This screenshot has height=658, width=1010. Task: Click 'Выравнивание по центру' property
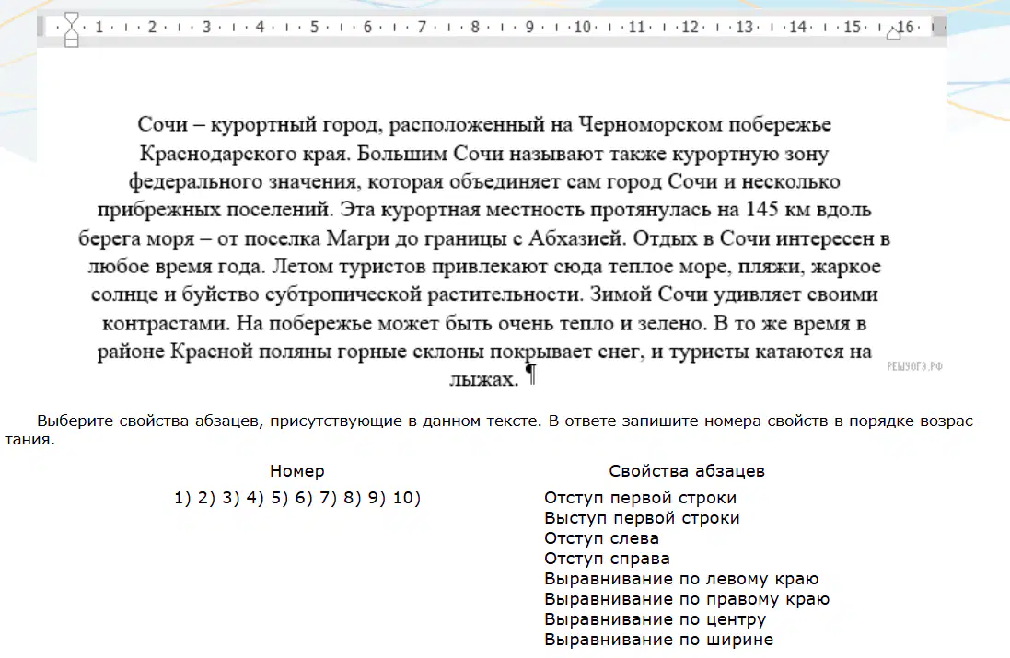[x=656, y=619]
